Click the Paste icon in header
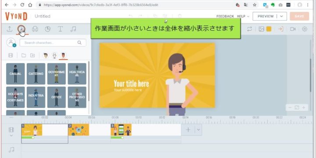316x158 pixels. [x=165, y=16]
